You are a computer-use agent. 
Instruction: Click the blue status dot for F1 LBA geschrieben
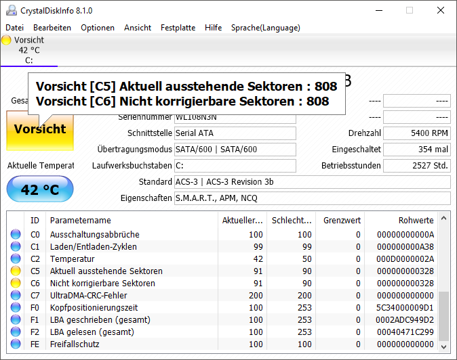pyautogui.click(x=16, y=320)
